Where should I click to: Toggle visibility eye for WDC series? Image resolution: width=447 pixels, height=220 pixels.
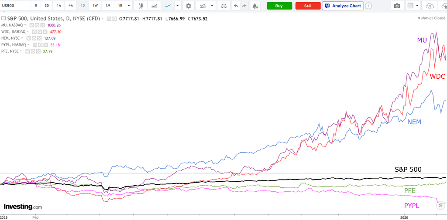coord(34,32)
